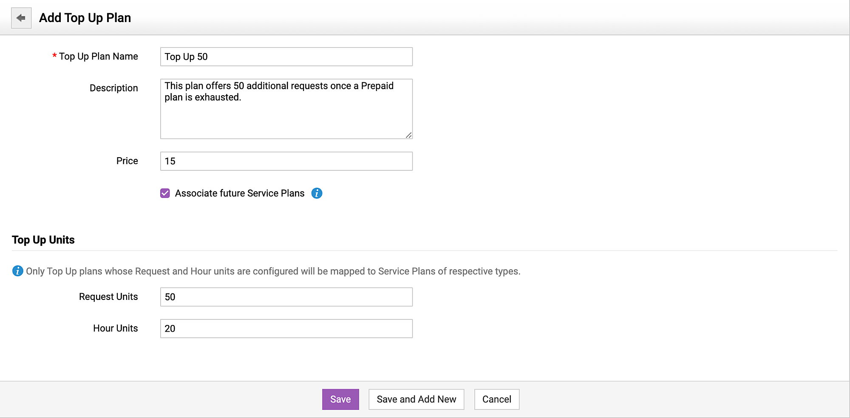Click the Price input field
850x418 pixels.
point(286,161)
